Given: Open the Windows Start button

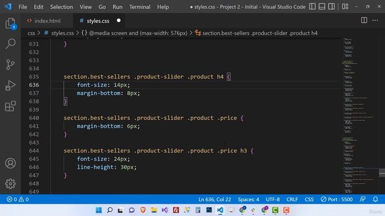Looking at the screenshot, I should [99, 210].
